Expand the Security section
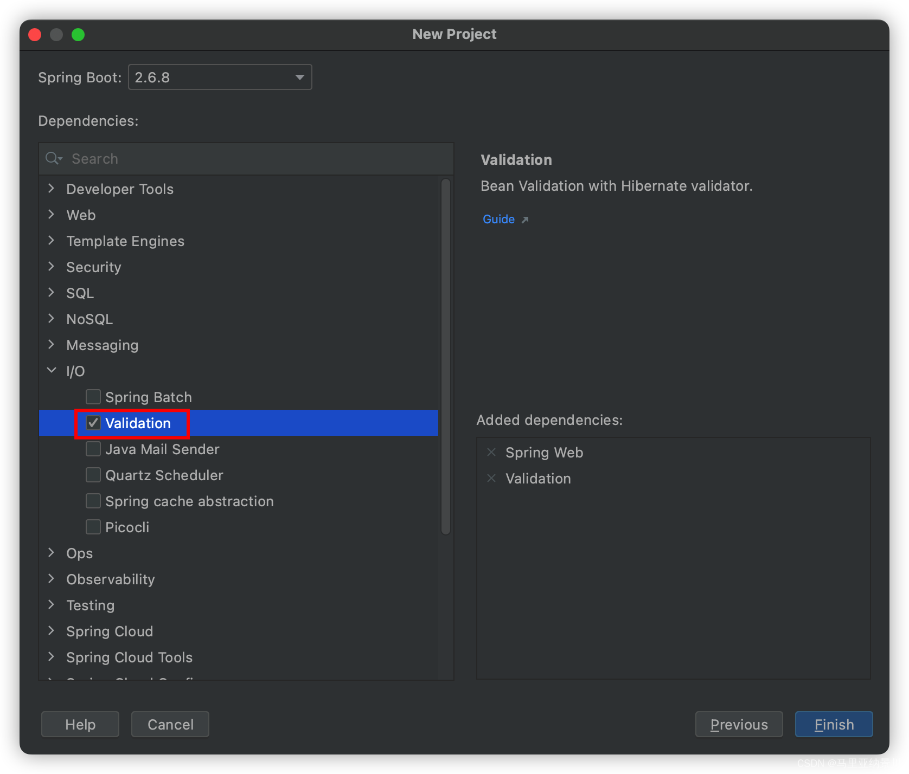 [52, 267]
